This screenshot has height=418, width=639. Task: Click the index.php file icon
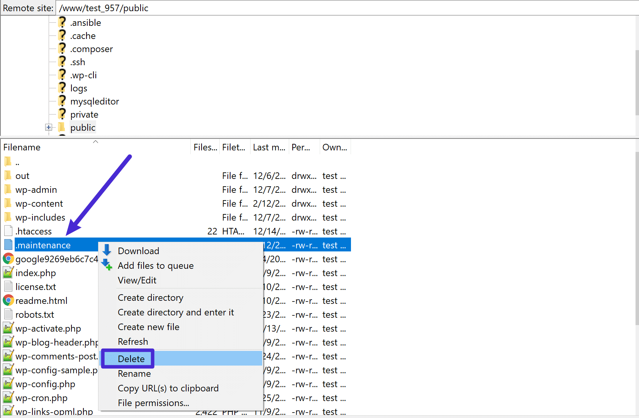coord(8,273)
